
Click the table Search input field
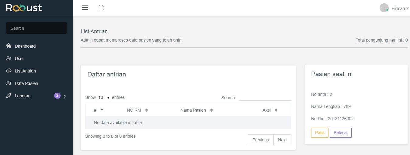point(265,97)
